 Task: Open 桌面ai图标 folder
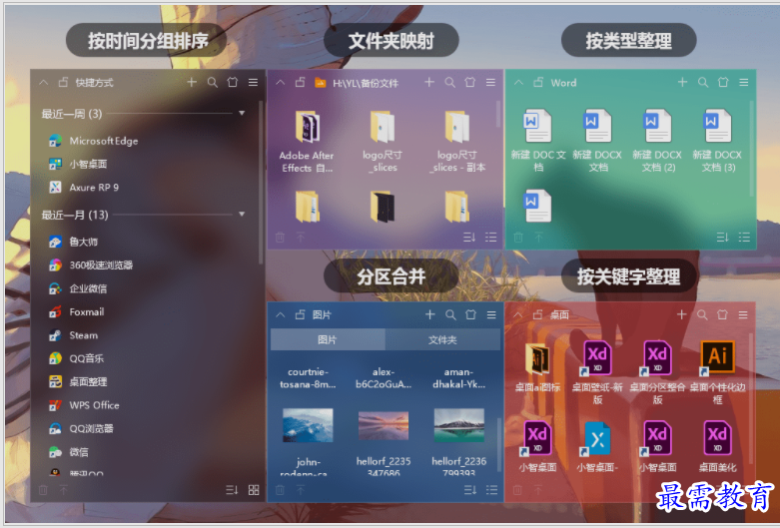pyautogui.click(x=537, y=367)
